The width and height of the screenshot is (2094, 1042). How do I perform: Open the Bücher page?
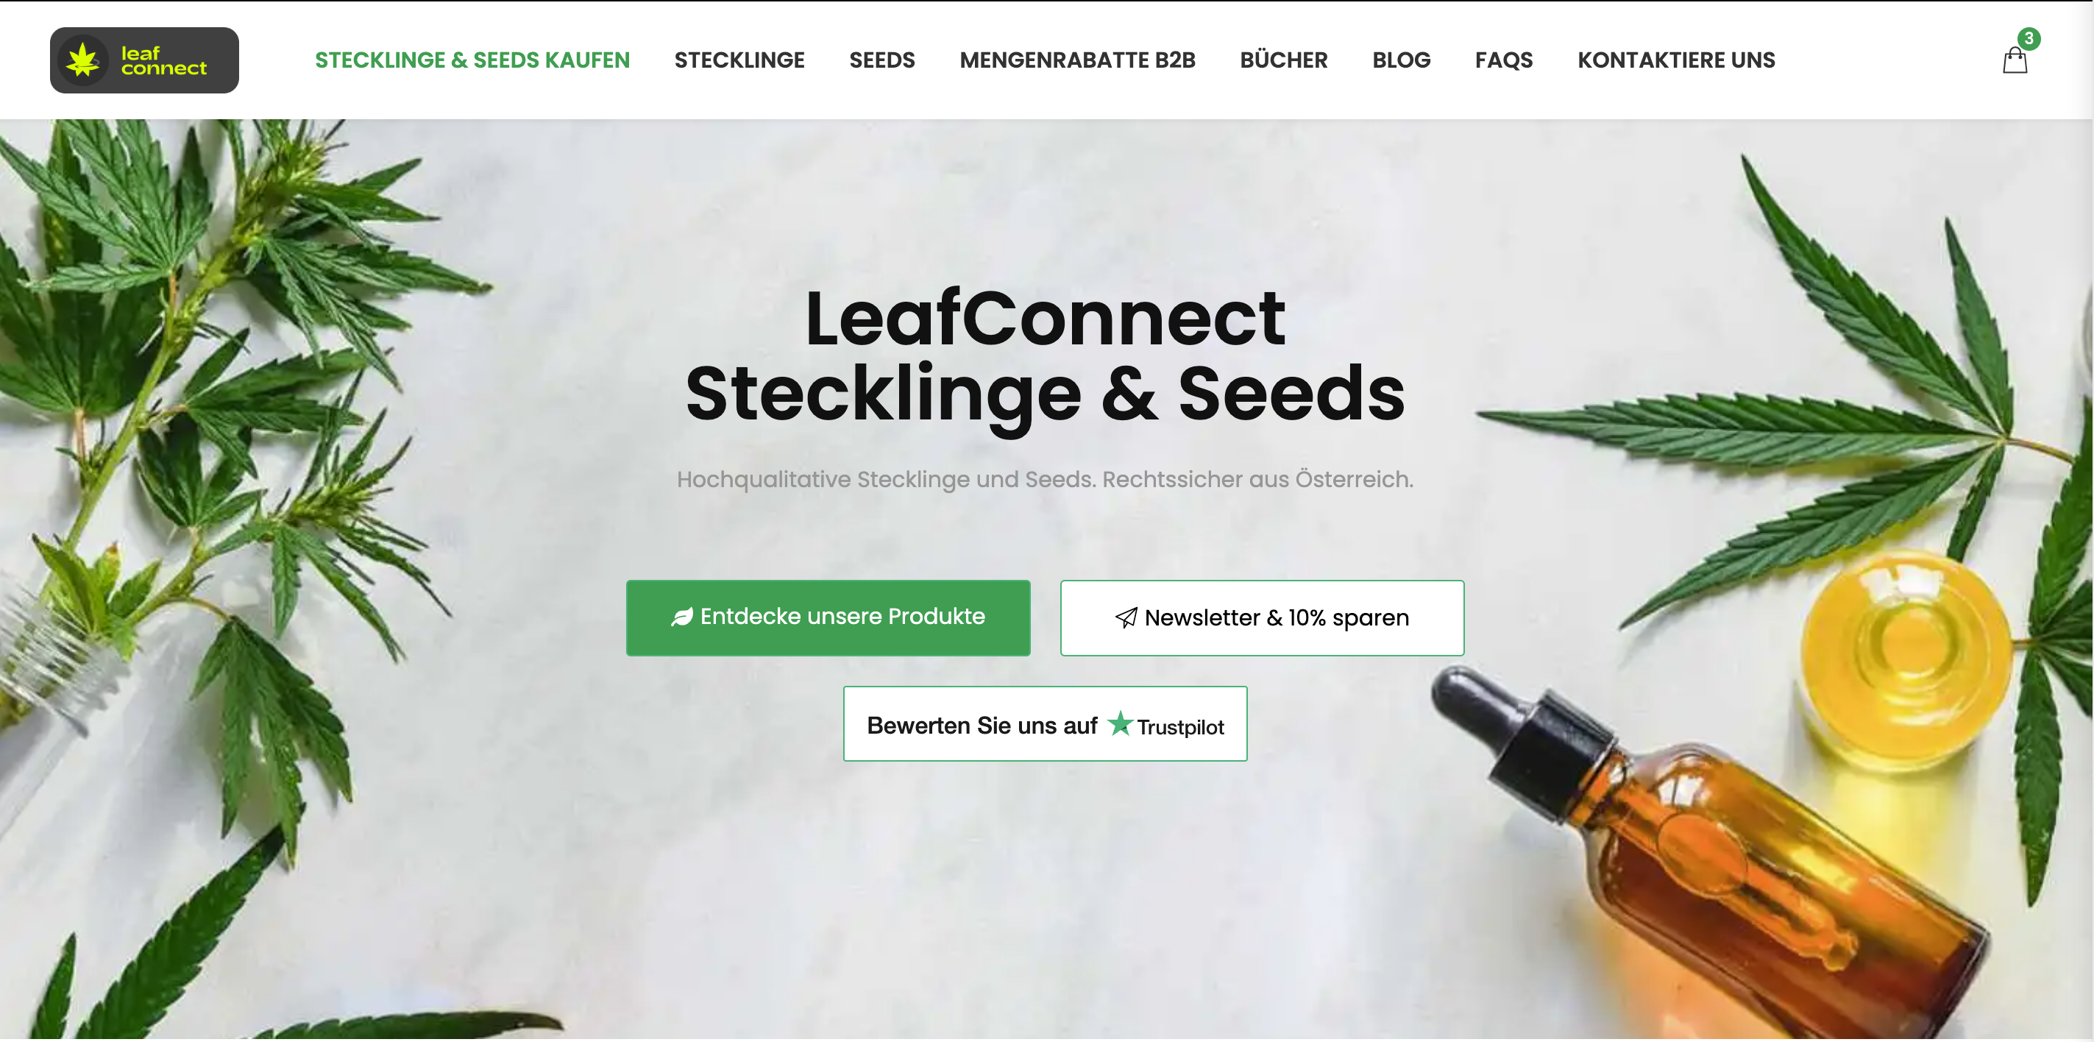(x=1284, y=60)
